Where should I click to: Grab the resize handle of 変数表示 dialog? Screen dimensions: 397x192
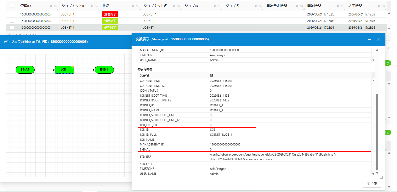pos(381,177)
